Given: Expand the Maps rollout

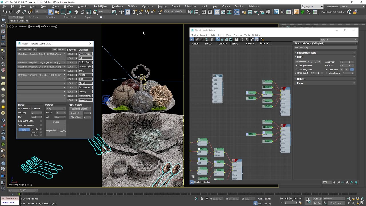Looking at the screenshot, I should (300, 83).
